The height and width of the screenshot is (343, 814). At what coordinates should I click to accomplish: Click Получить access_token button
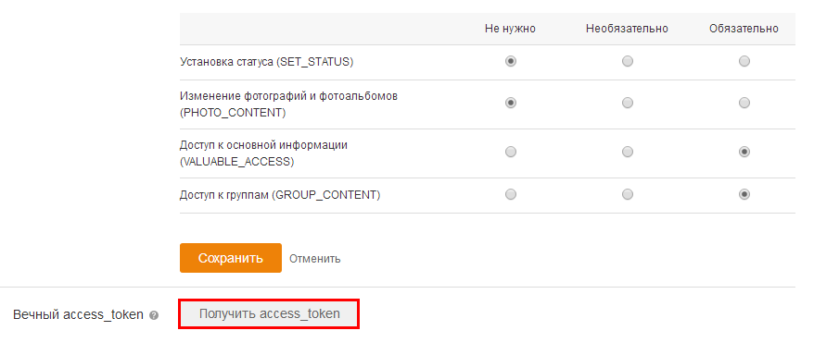tap(270, 313)
